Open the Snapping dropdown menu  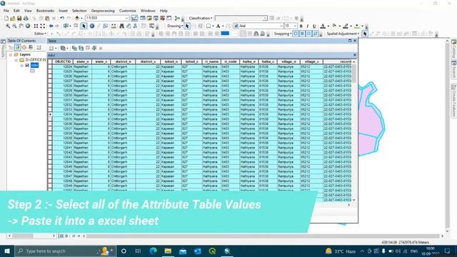[x=283, y=34]
